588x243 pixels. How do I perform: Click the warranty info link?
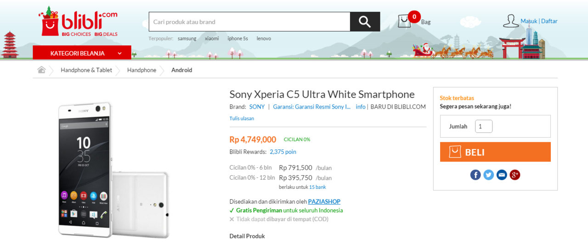click(x=361, y=107)
